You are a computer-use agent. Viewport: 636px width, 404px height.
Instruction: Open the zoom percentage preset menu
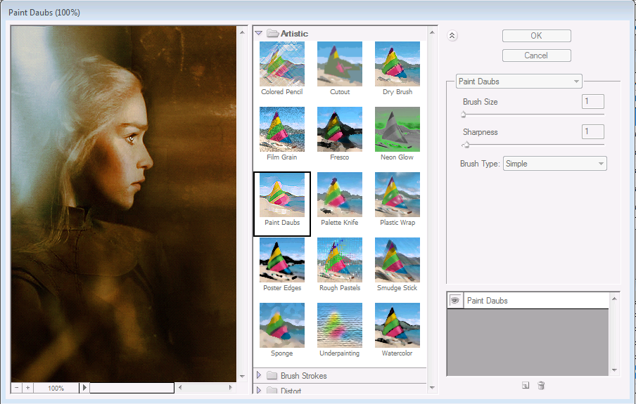pyautogui.click(x=85, y=388)
